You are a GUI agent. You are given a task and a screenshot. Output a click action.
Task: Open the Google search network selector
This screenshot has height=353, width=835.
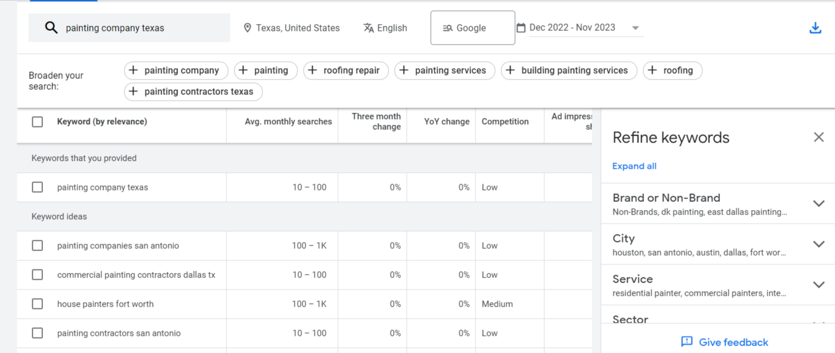point(472,27)
